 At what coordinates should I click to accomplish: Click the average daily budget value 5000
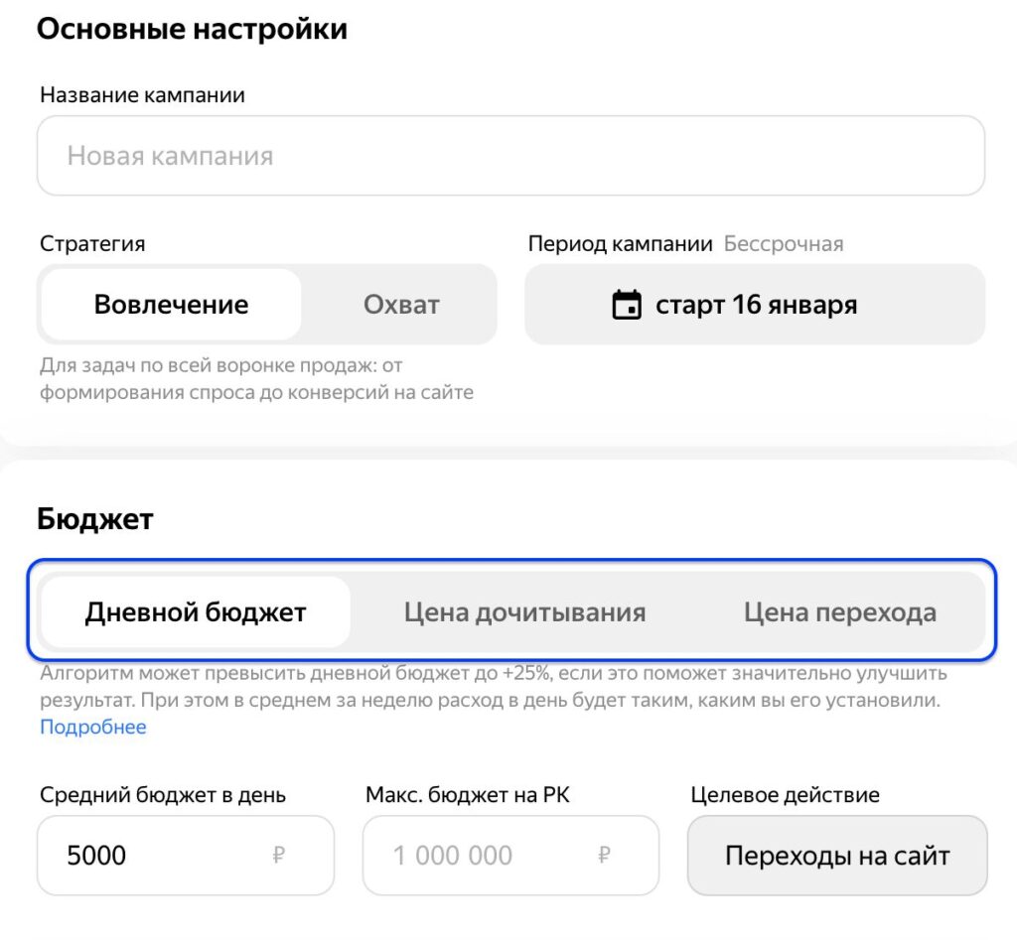coord(97,856)
